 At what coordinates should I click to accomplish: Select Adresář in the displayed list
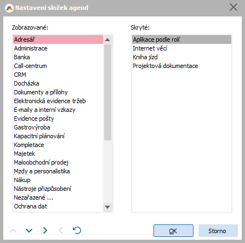58,39
